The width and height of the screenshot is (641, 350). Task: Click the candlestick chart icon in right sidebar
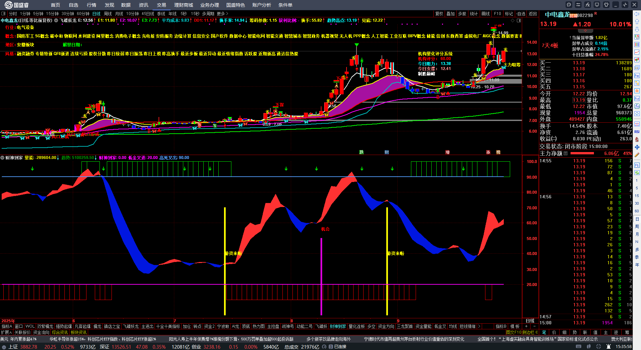[x=637, y=60]
